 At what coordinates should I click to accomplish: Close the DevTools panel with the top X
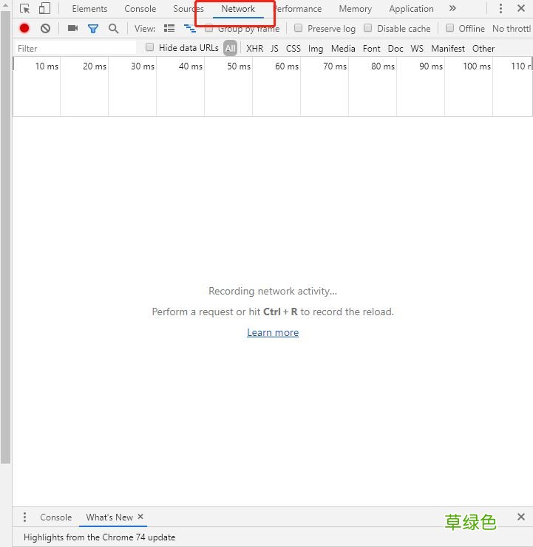pos(521,8)
